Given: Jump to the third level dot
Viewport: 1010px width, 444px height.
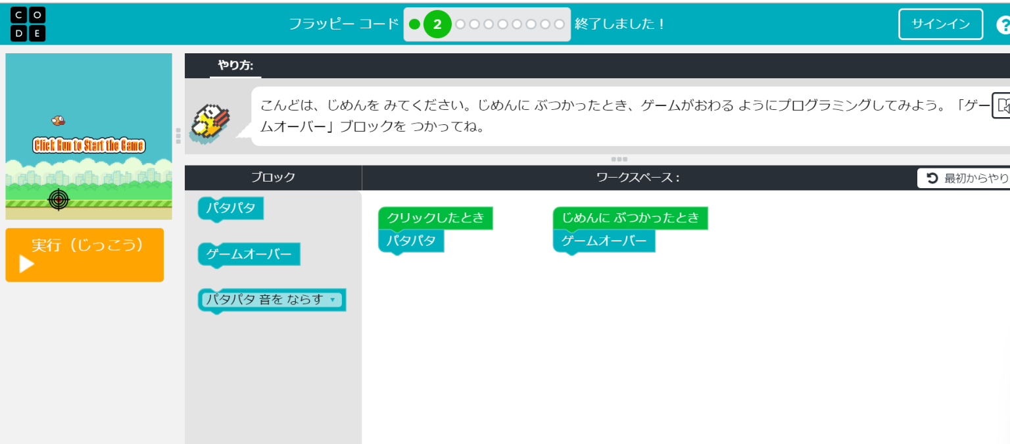Looking at the screenshot, I should 460,24.
